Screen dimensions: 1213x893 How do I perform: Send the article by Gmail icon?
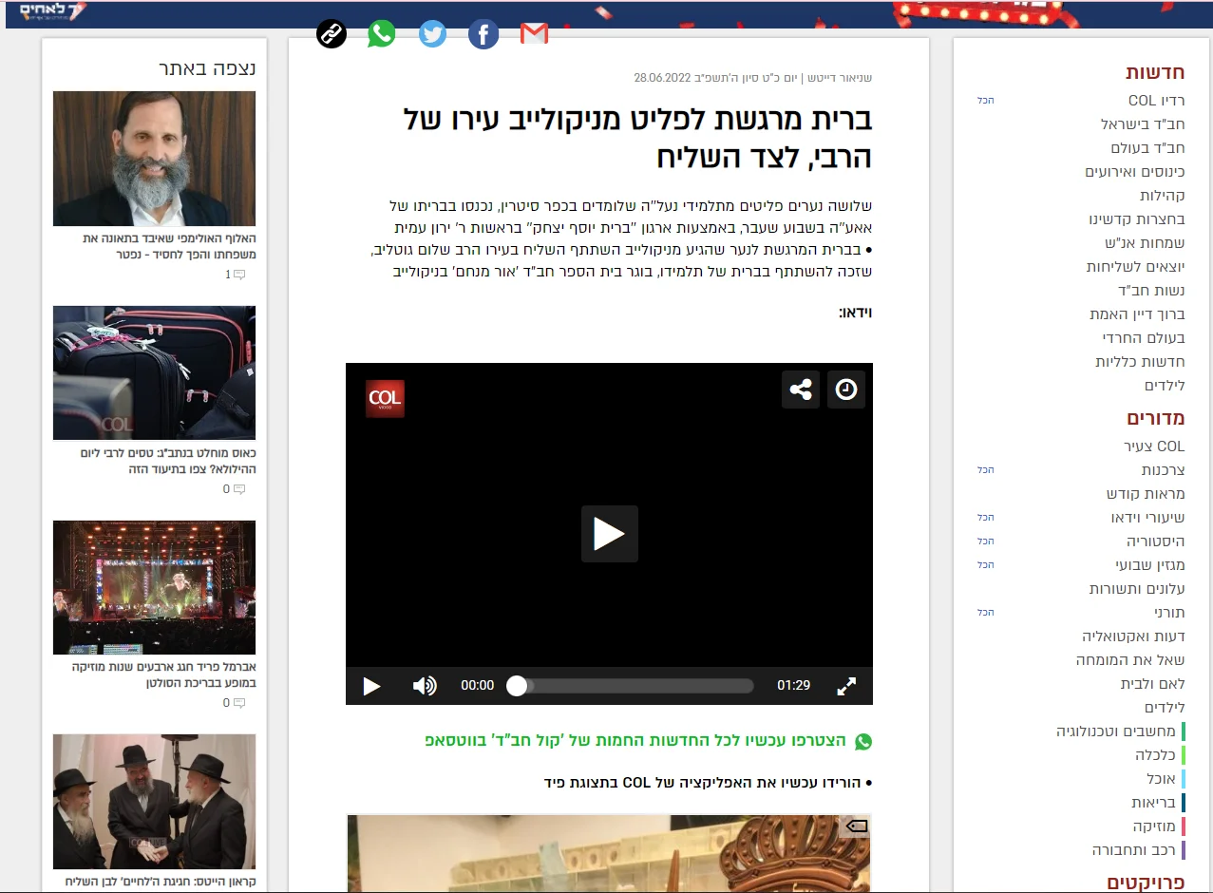pyautogui.click(x=535, y=35)
